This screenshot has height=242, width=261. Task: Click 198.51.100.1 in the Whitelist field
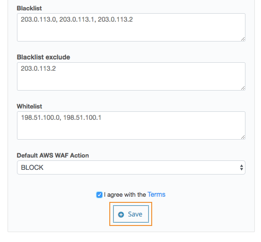pos(82,117)
